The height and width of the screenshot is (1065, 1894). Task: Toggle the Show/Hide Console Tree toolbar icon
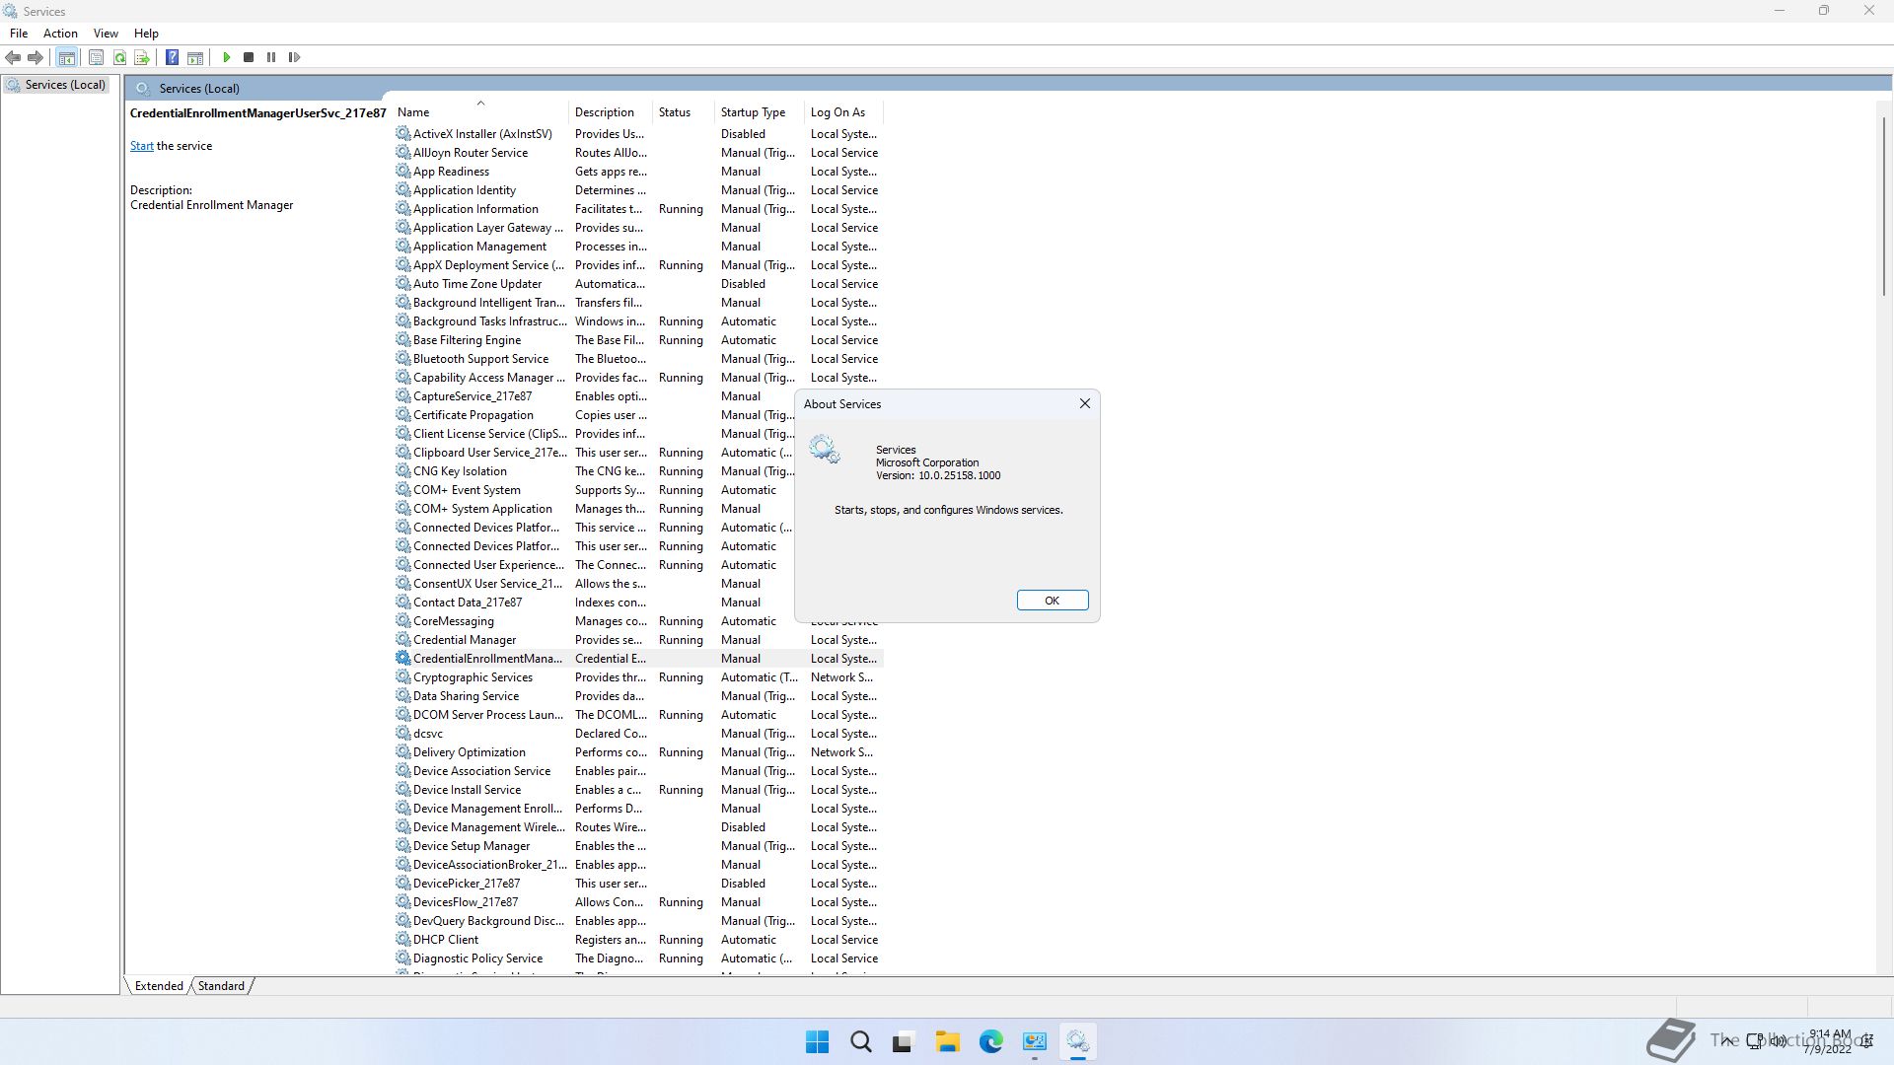[66, 57]
